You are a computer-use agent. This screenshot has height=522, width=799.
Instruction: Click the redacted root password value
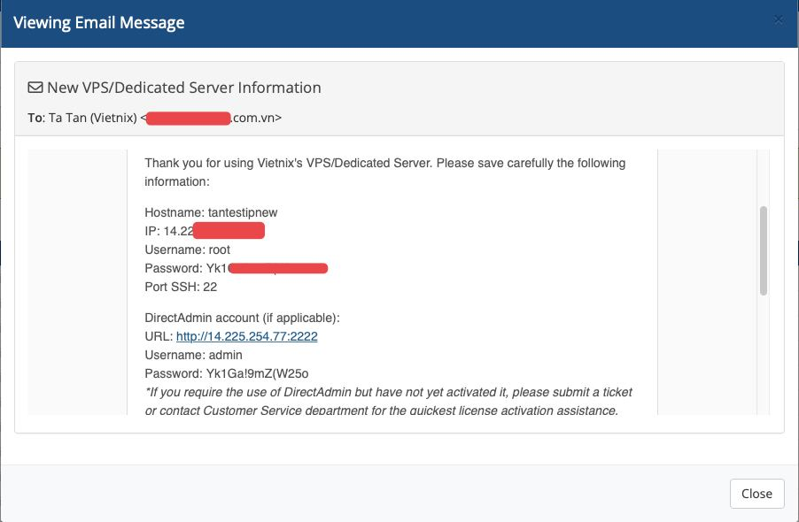pos(278,268)
